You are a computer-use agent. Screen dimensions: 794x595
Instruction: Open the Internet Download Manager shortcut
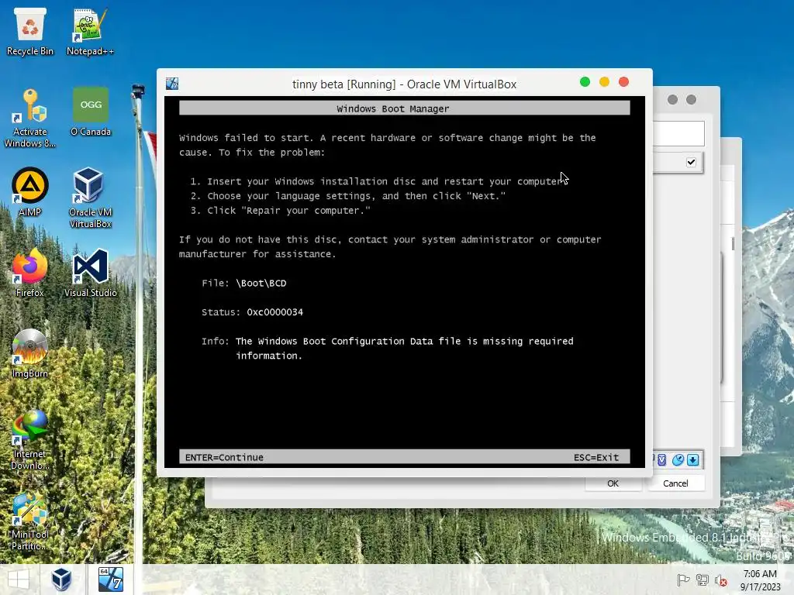click(x=30, y=439)
